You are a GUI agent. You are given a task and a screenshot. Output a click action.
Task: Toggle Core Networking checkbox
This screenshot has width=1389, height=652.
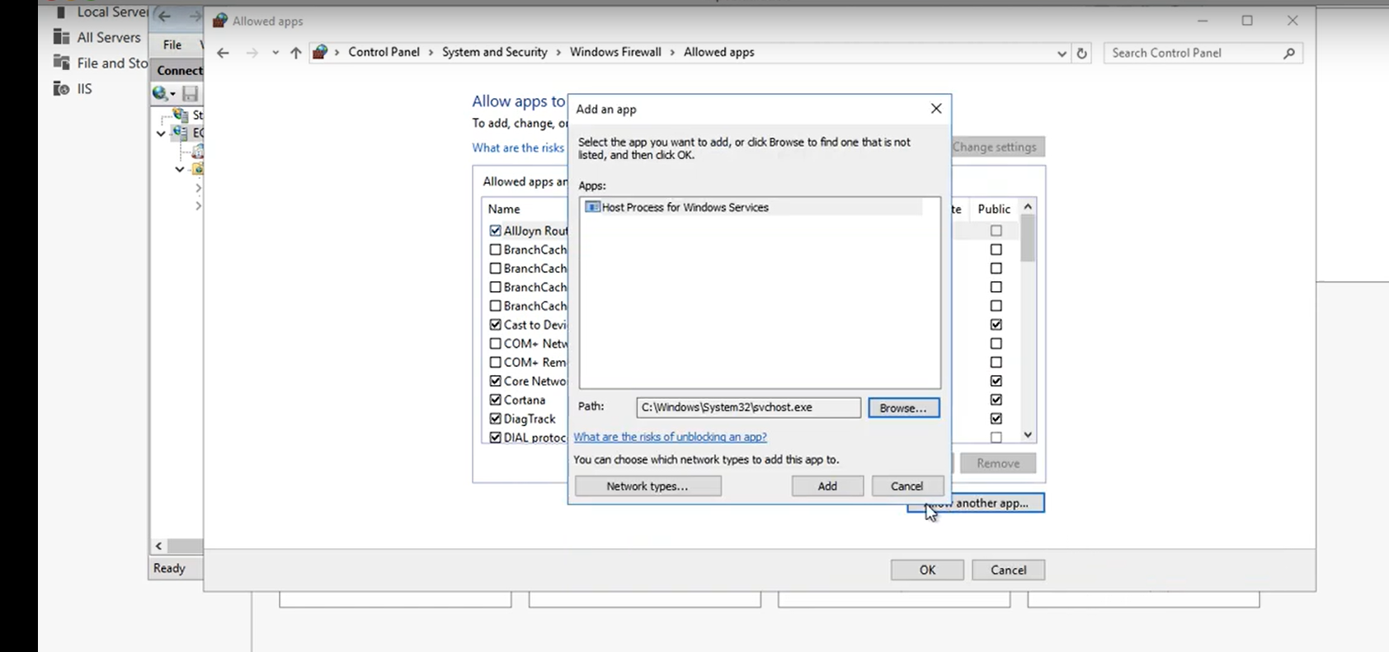tap(495, 381)
